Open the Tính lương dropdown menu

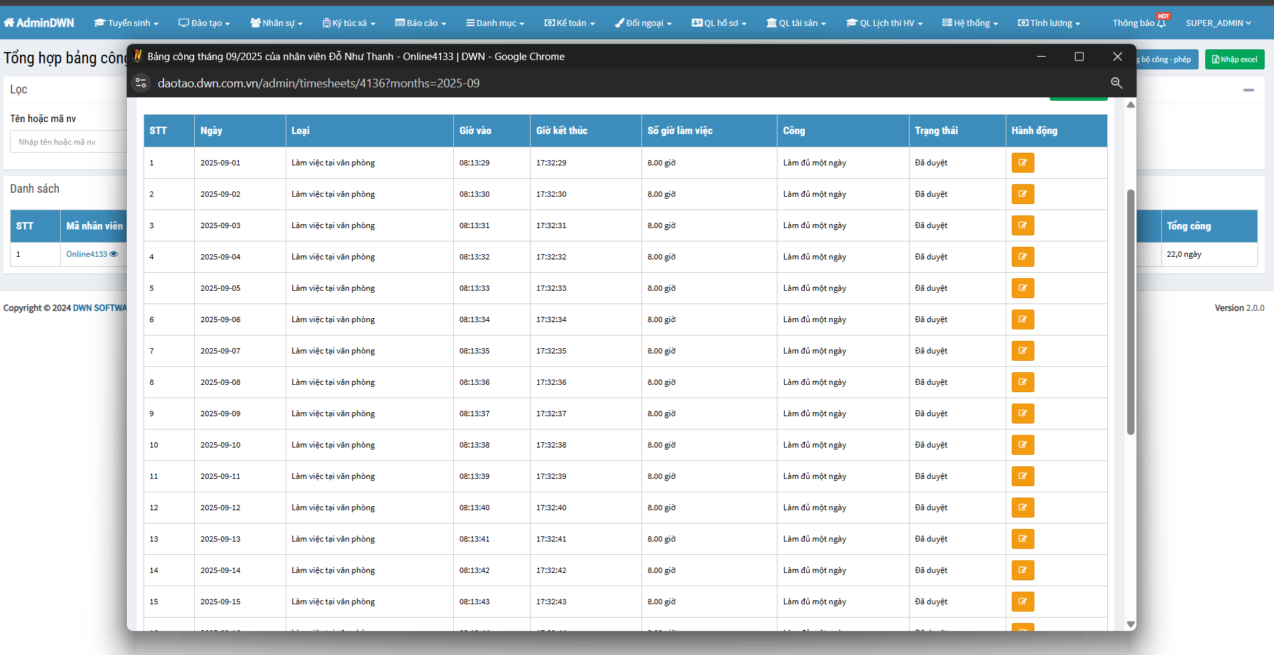click(x=1048, y=23)
